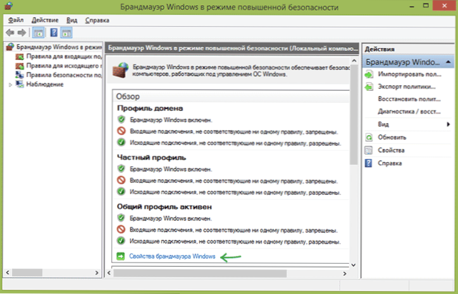Click Импортировать политику action
Image resolution: width=458 pixels, height=294 pixels.
(409, 74)
